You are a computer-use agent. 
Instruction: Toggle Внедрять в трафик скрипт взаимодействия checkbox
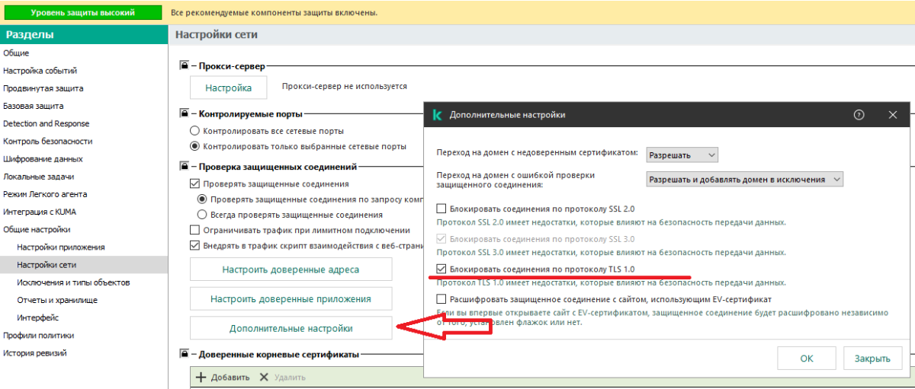[194, 245]
